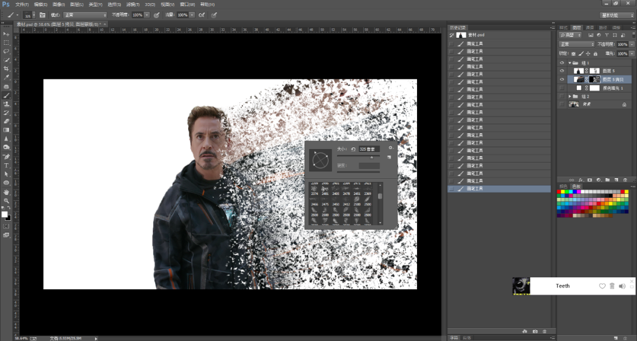Open the layer opacity dropdown arrow
The height and width of the screenshot is (341, 637).
(x=632, y=44)
